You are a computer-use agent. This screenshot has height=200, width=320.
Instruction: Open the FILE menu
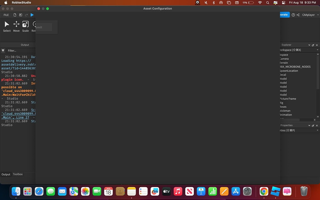point(6,15)
